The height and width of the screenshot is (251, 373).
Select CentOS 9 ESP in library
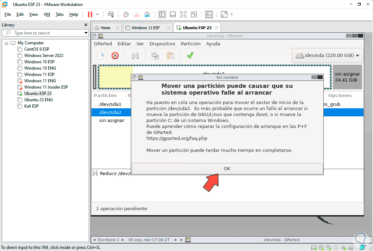pos(36,49)
